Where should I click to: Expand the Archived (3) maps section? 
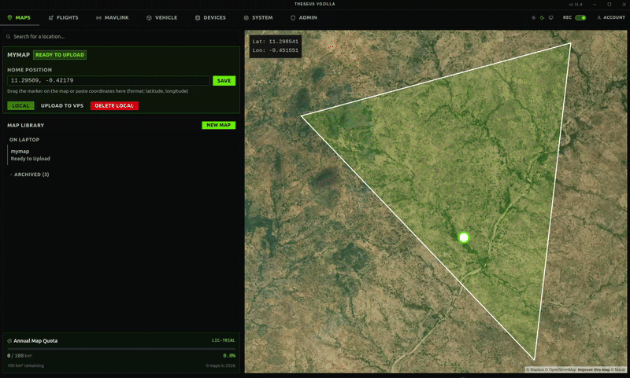[x=30, y=174]
